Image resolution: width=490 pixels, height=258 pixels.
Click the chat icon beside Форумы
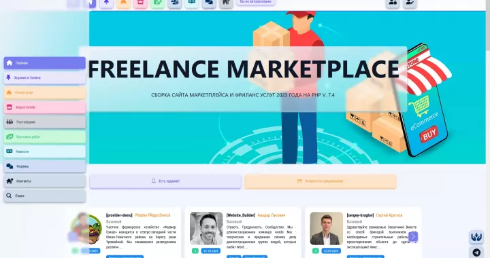click(x=10, y=166)
